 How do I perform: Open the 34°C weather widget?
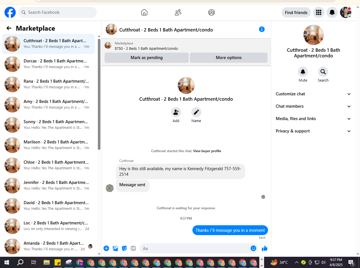pos(279,262)
